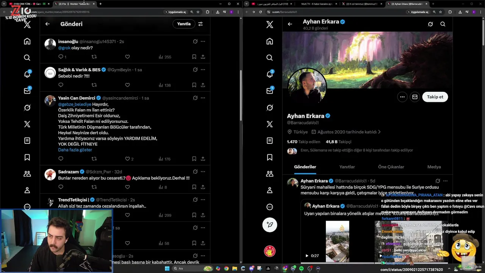Open Messages envelope in left window sidebar
Screen dimensions: 485x273
click(x=27, y=91)
